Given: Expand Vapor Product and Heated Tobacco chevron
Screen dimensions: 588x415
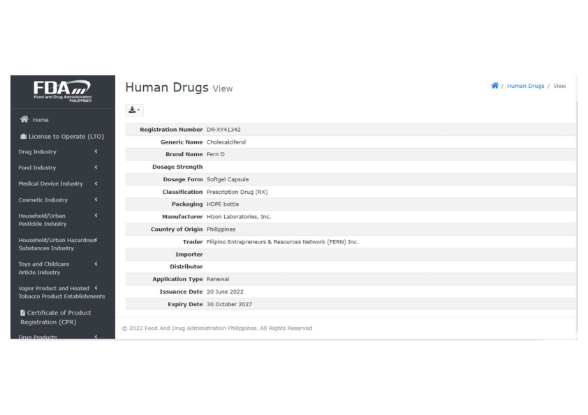Looking at the screenshot, I should [96, 288].
